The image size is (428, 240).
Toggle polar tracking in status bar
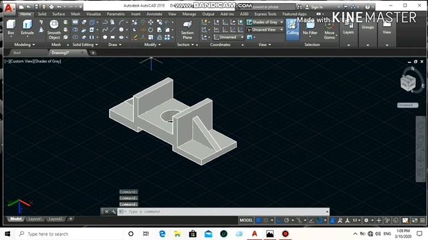pos(287,221)
